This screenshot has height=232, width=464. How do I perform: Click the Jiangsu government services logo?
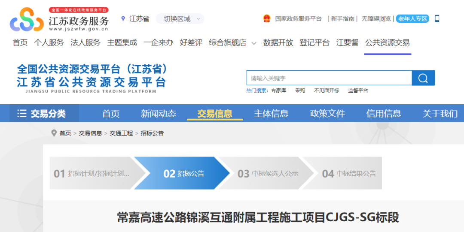point(27,19)
